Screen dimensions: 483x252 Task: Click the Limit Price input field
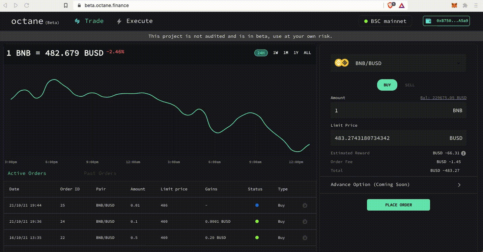coord(399,138)
